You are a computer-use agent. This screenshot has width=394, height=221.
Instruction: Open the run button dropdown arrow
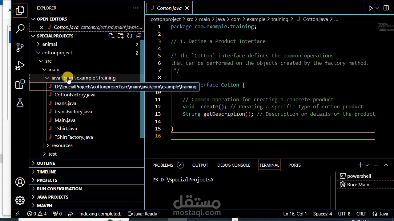(377, 8)
